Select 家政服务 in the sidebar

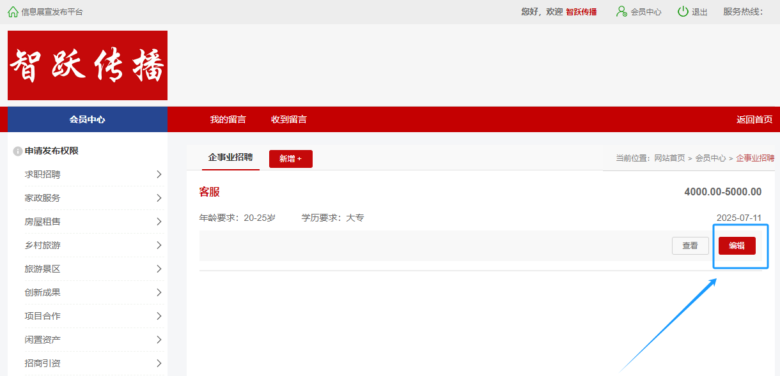[x=43, y=198]
